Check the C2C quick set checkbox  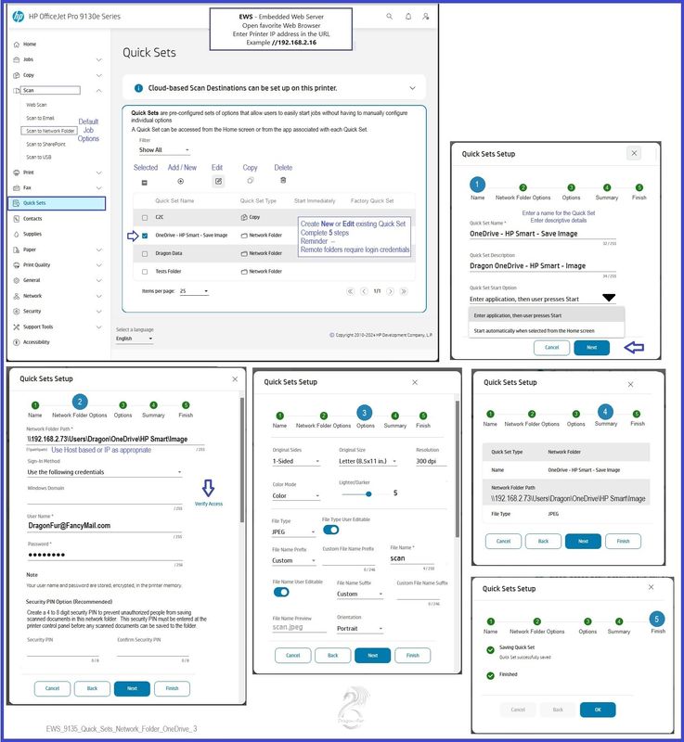(145, 218)
